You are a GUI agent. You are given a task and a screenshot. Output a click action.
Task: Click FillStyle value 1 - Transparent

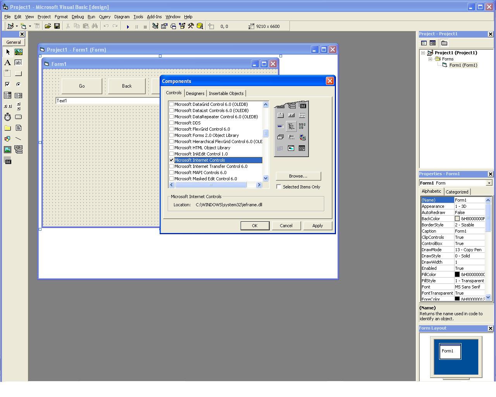[469, 281]
